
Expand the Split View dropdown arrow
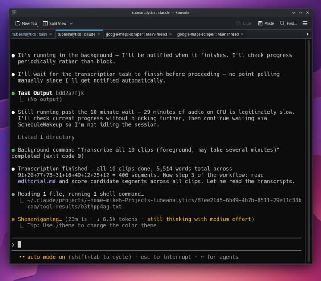(71, 23)
